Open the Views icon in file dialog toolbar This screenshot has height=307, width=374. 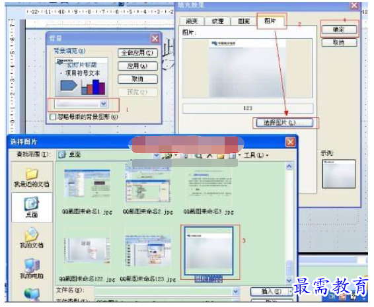pos(232,156)
